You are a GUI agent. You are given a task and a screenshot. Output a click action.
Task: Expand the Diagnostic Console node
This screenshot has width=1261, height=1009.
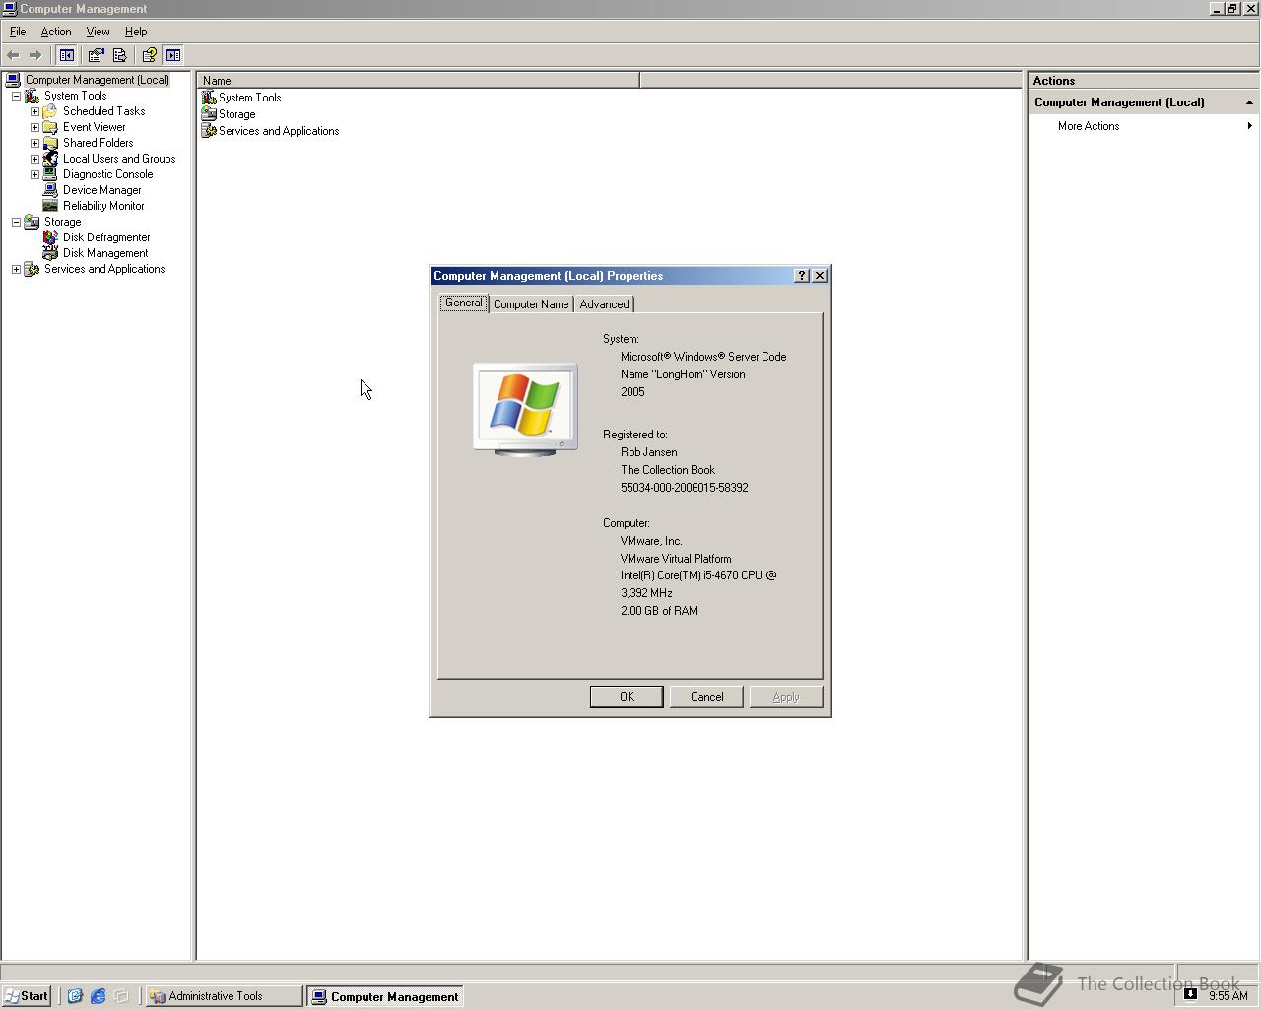pyautogui.click(x=34, y=174)
